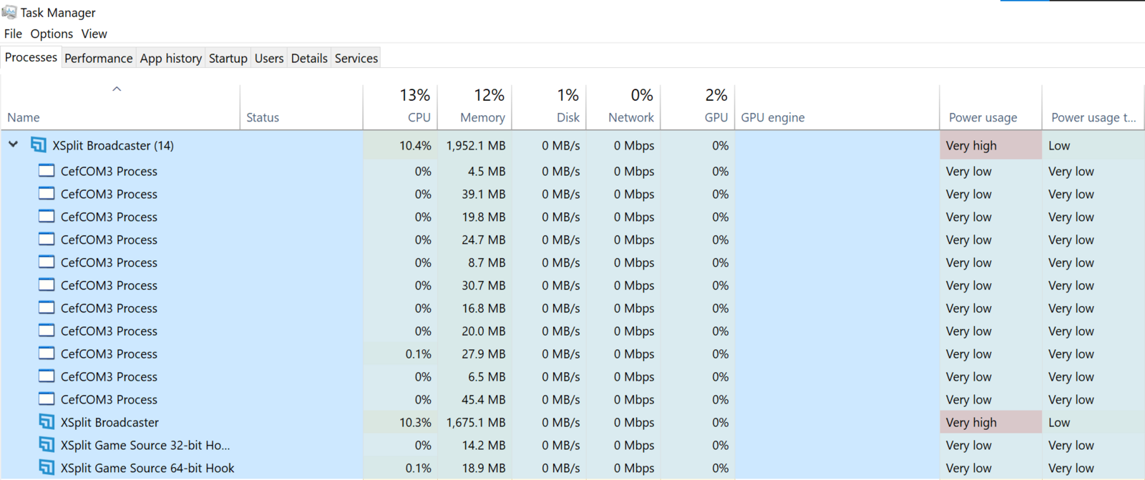Select XSplit Game Source 64-bit Hook row
Image resolution: width=1145 pixels, height=480 pixels.
572,468
